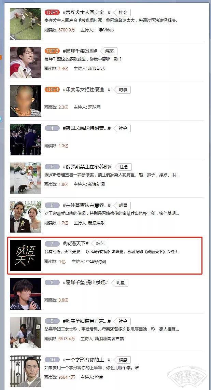Open the #韩国总统送特朗普...# topic
This screenshot has height=390, width=211.
[86, 128]
